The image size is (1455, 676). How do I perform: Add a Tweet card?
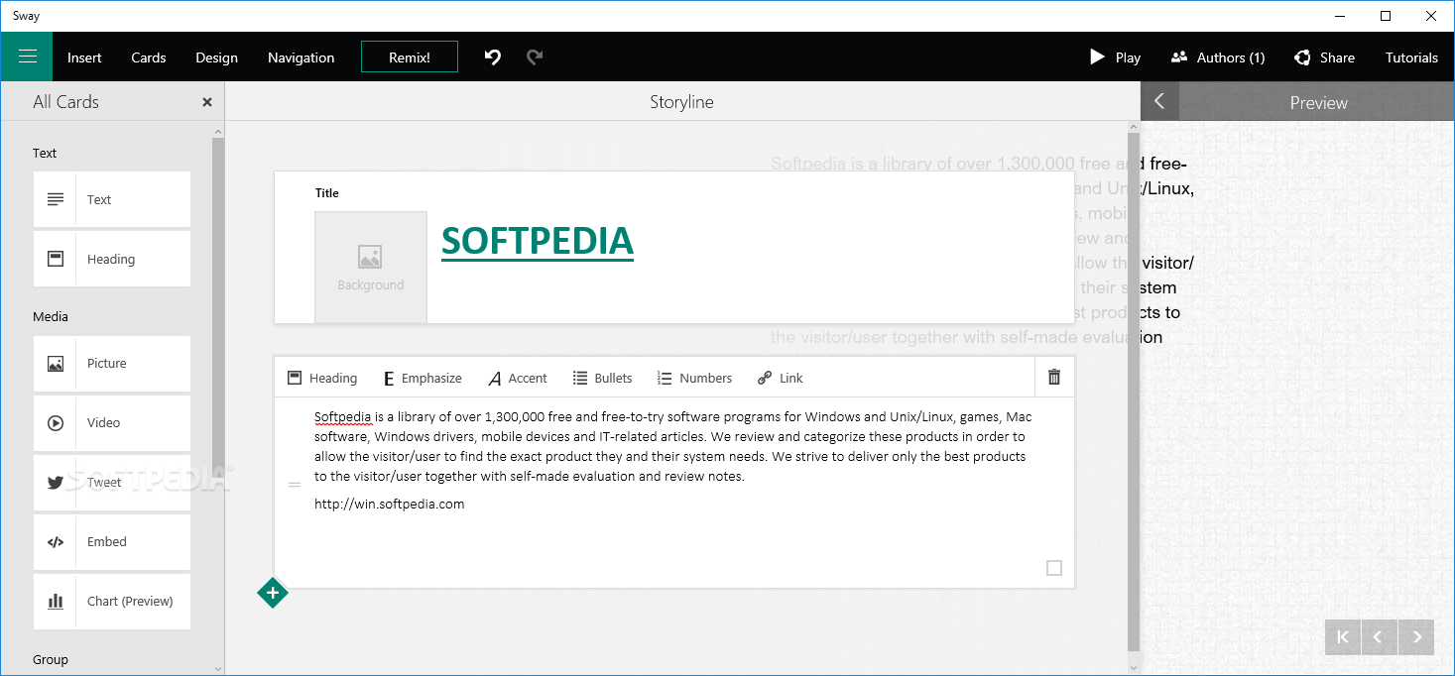point(112,482)
